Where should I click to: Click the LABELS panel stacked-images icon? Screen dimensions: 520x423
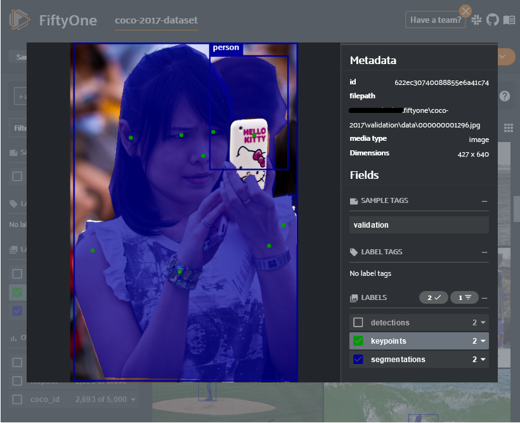(353, 297)
